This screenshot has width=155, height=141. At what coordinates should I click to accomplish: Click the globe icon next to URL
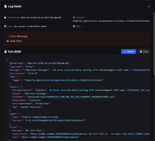pos(74,26)
